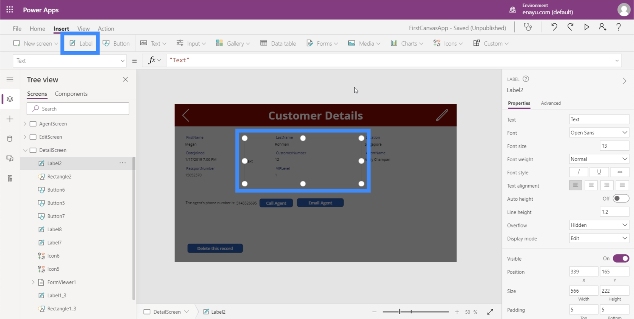Fit canvas to window icon

click(490, 312)
